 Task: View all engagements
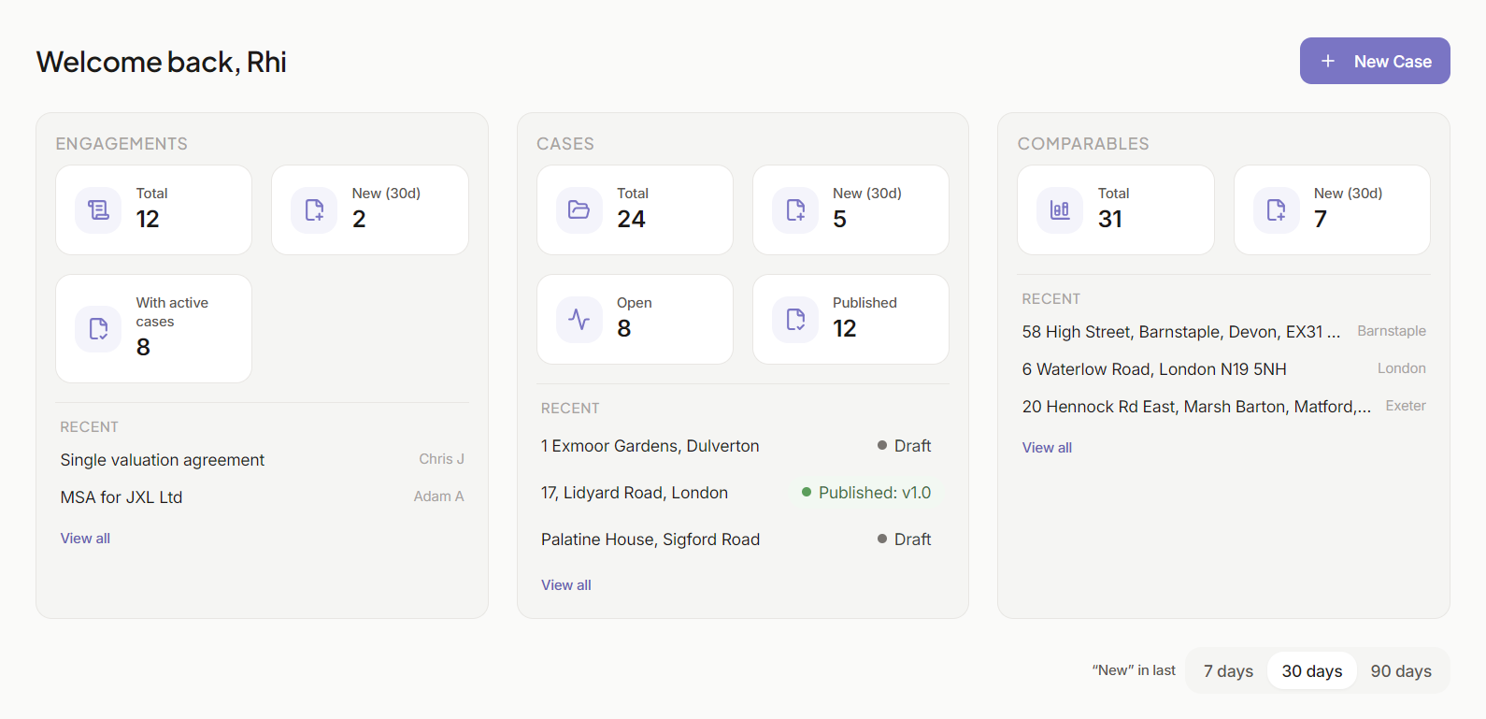point(85,539)
